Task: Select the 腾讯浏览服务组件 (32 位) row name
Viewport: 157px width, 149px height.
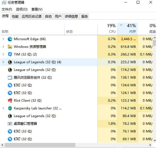Action: (33, 78)
